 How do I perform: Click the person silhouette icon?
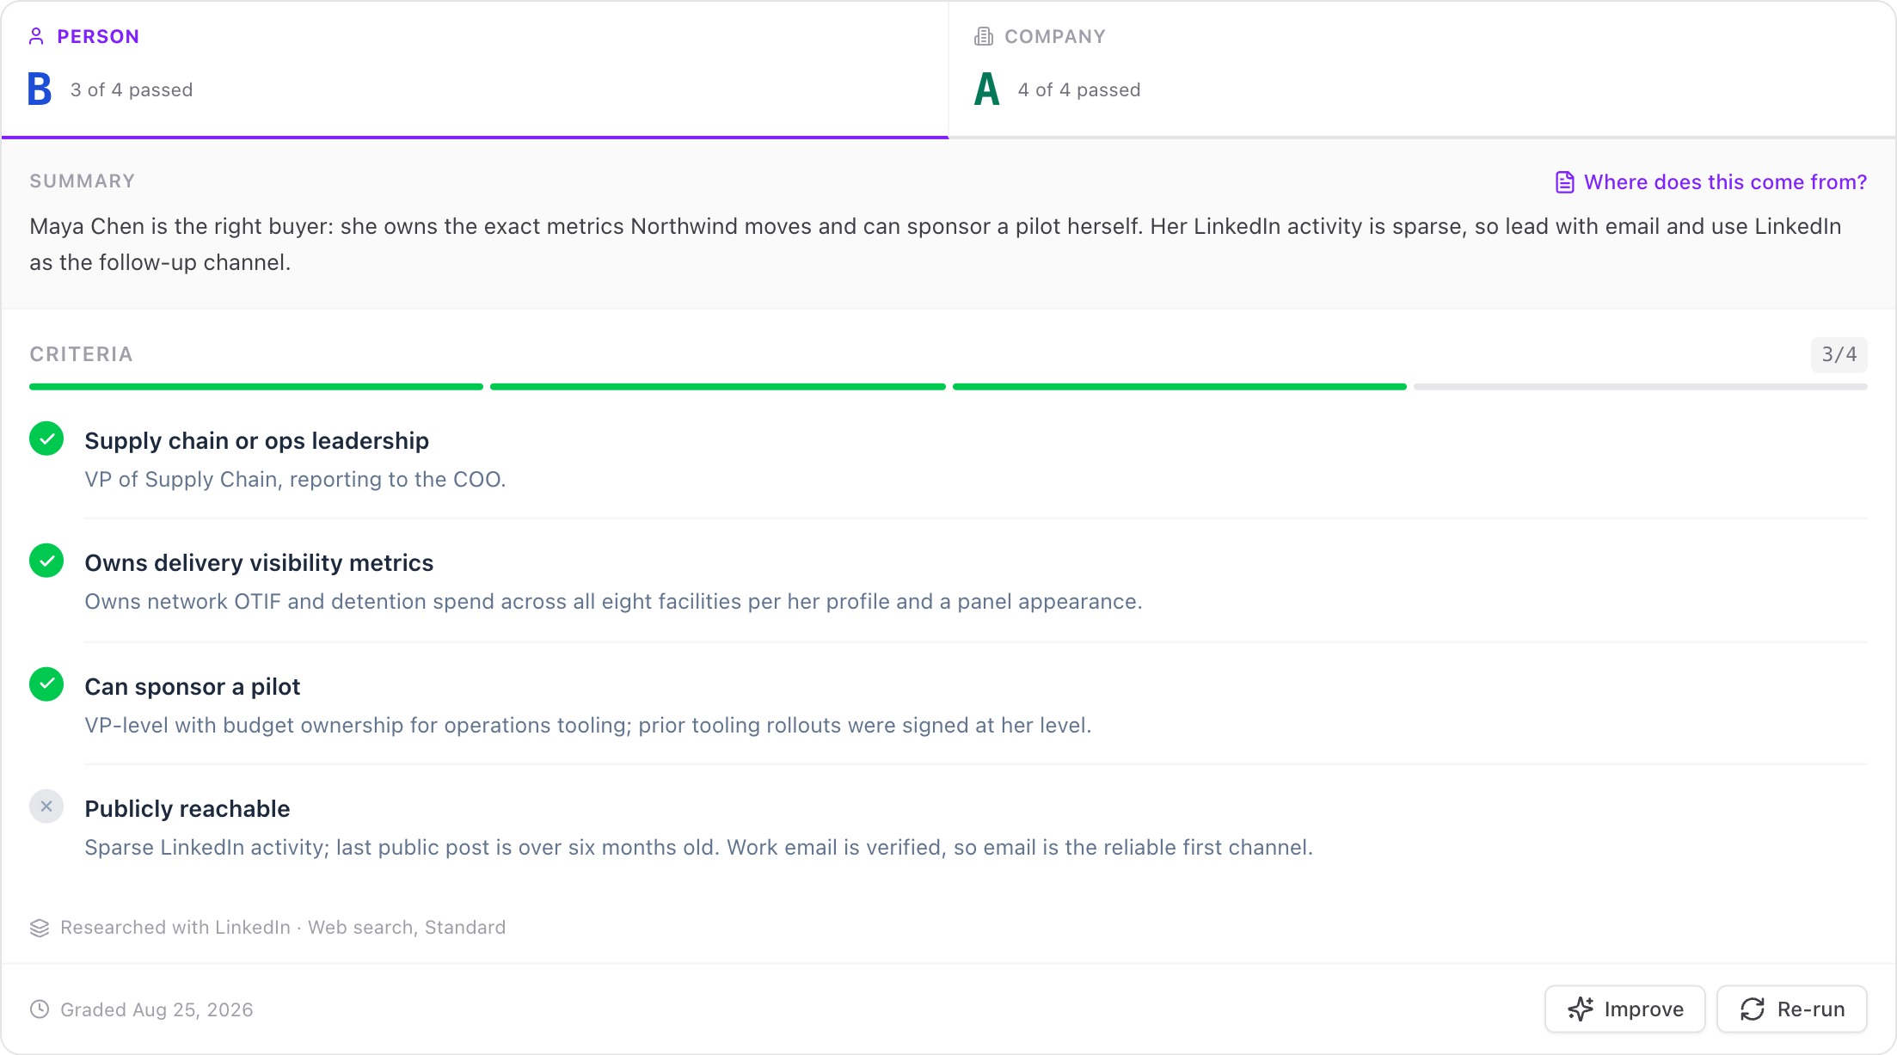[x=36, y=36]
